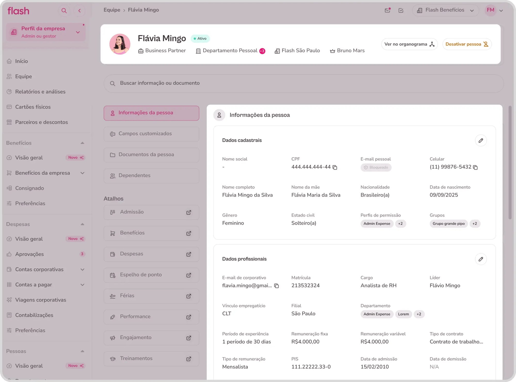This screenshot has width=516, height=382.
Task: Click the vertical scrollbar of details panel
Action: (510, 162)
